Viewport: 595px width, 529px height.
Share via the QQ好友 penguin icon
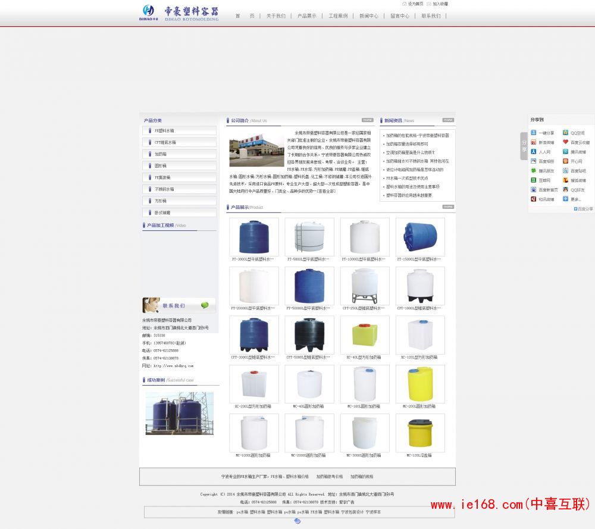pos(565,190)
